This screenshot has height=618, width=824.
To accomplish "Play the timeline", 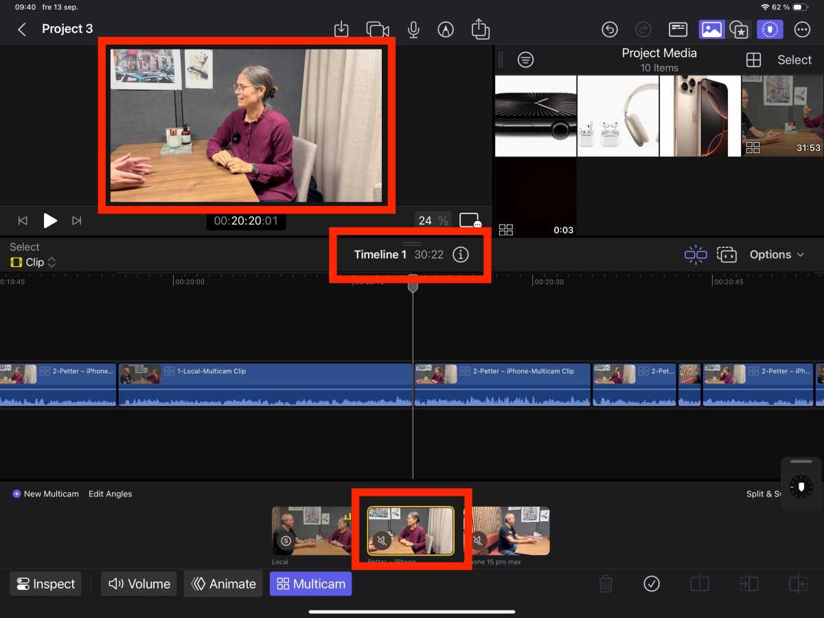I will [50, 220].
